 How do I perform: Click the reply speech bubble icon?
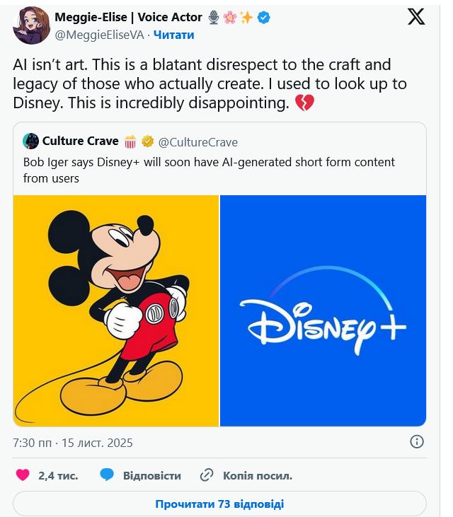click(107, 475)
